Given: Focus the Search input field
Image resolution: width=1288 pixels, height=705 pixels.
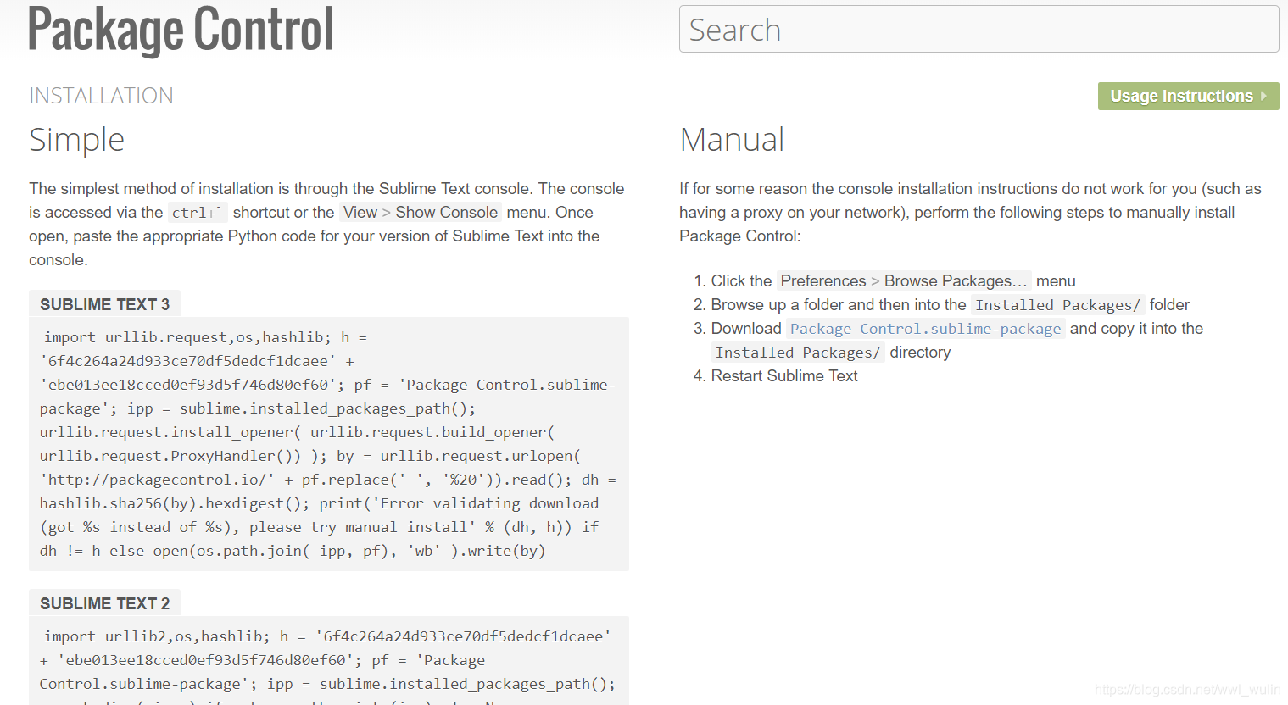Looking at the screenshot, I should [979, 30].
